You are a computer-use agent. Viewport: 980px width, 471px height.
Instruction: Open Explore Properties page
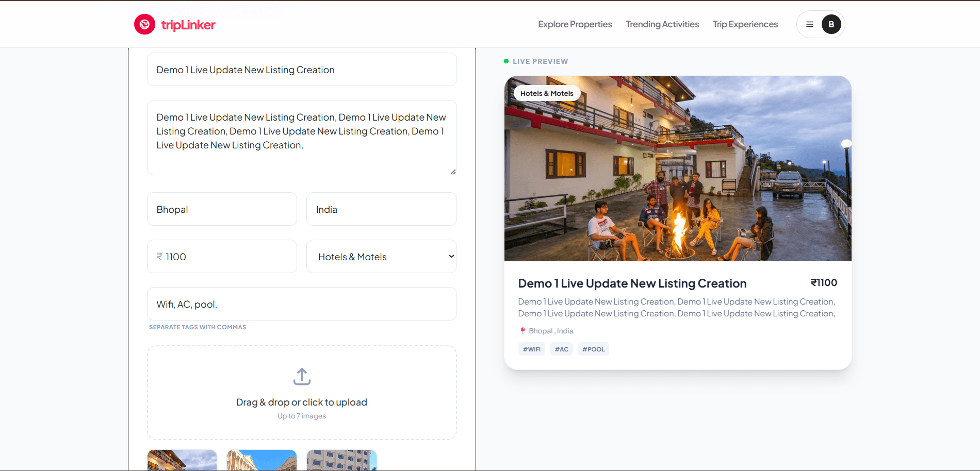pyautogui.click(x=575, y=24)
